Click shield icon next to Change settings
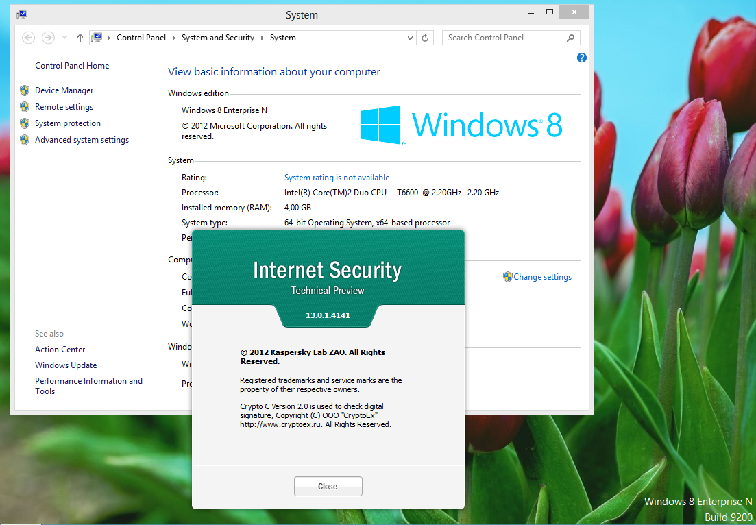756x525 pixels. [x=507, y=277]
